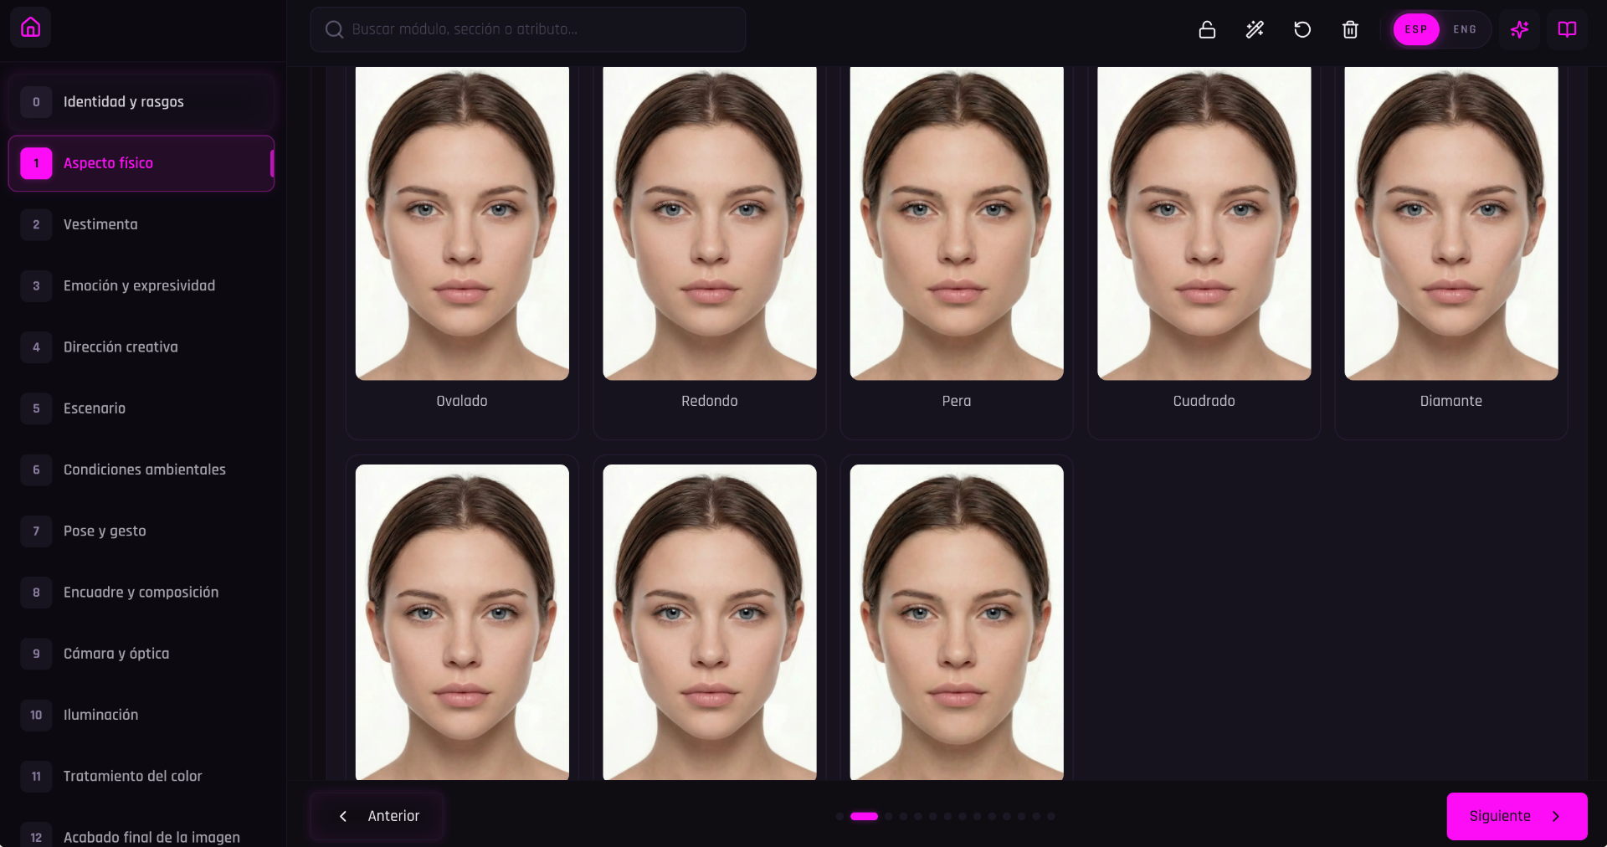This screenshot has width=1607, height=847.
Task: Focus the search module field
Action: point(527,29)
